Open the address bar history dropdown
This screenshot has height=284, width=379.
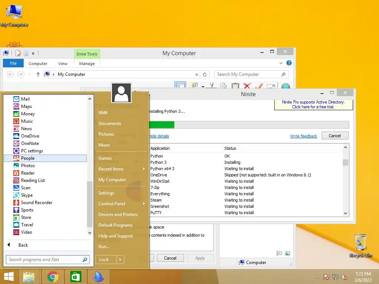point(197,74)
